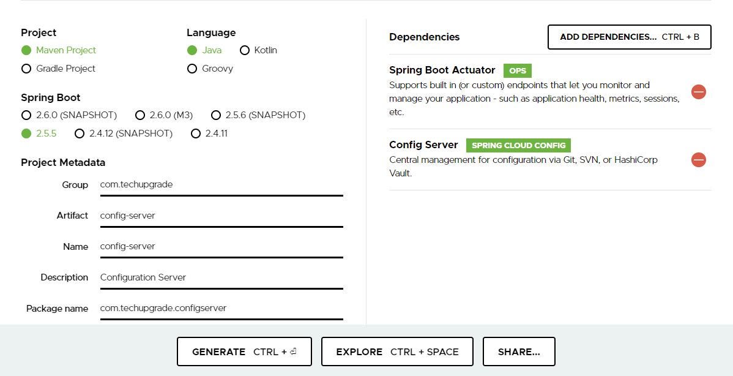This screenshot has height=376, width=733.
Task: Choose the 2.4.12 (SNAPSHOT) version
Action: click(x=80, y=133)
